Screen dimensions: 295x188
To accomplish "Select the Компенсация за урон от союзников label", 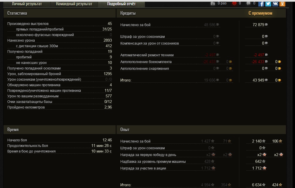I will (x=150, y=43).
